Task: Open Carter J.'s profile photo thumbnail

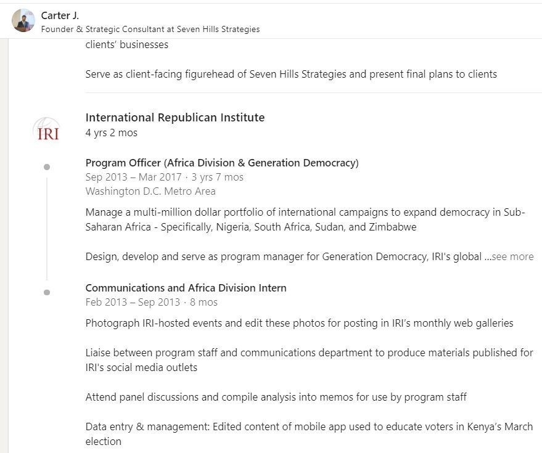Action: (x=23, y=20)
